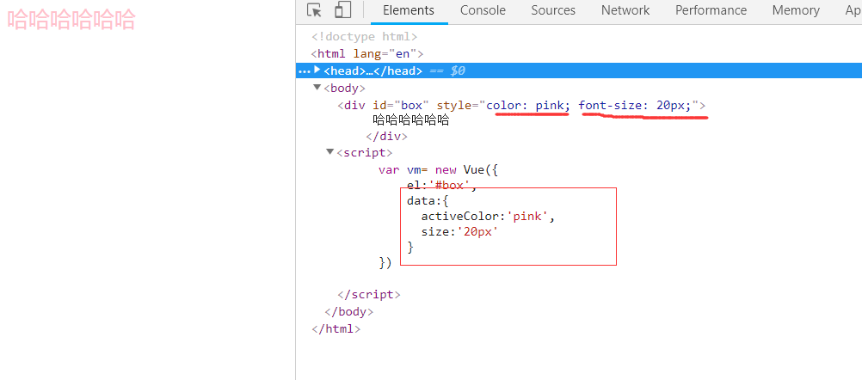The height and width of the screenshot is (380, 862).
Task: Select the html lang="en" node
Action: point(367,54)
